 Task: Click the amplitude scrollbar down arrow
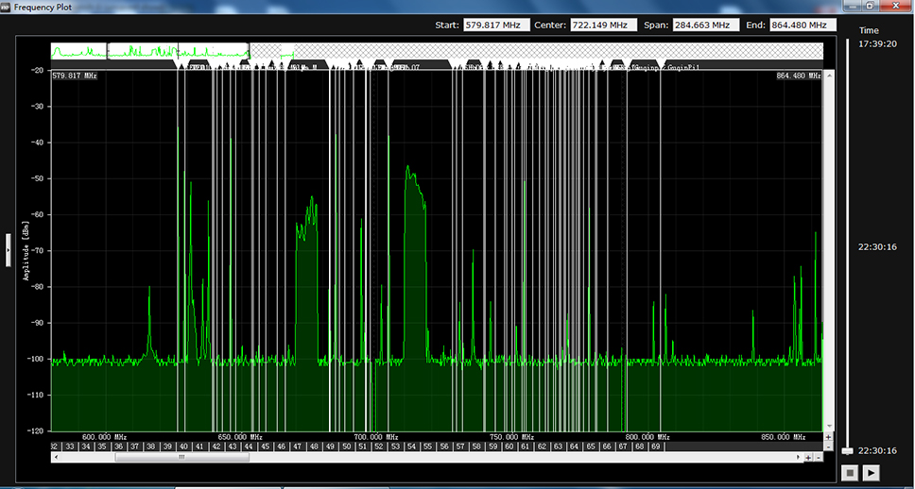(829, 426)
